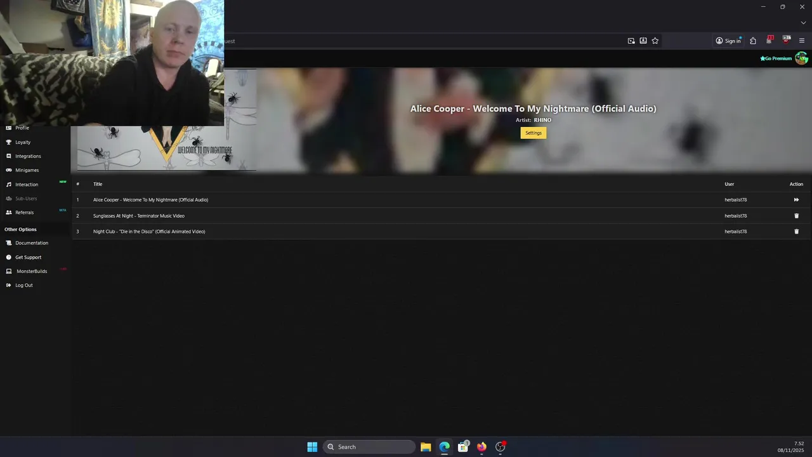Click the taskbar Search box
Screen dimensions: 812x457
[369, 447]
